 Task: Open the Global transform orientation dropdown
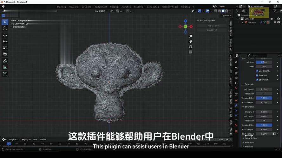(x=102, y=11)
